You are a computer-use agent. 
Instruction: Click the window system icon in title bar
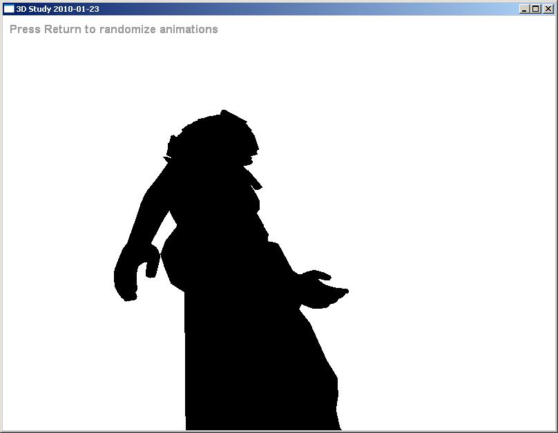(9, 9)
